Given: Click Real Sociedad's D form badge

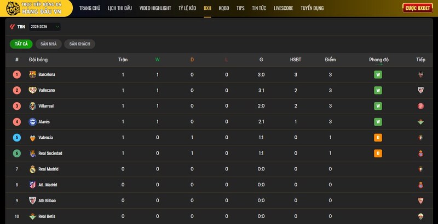Looking at the screenshot, I should click(x=378, y=153).
